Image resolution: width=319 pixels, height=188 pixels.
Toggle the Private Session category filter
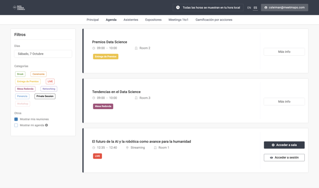pyautogui.click(x=45, y=96)
